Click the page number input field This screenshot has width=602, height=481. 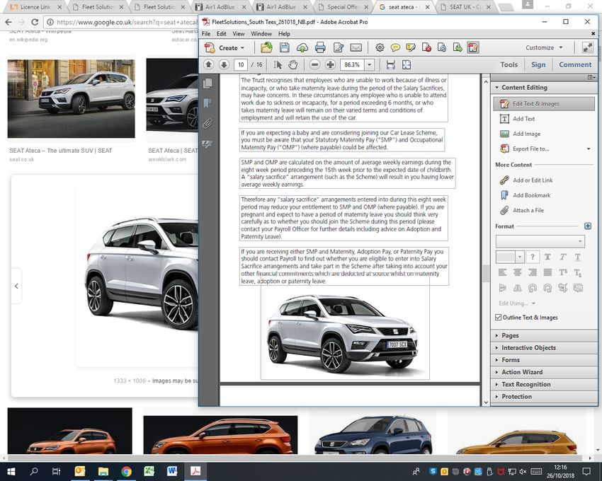pyautogui.click(x=241, y=65)
